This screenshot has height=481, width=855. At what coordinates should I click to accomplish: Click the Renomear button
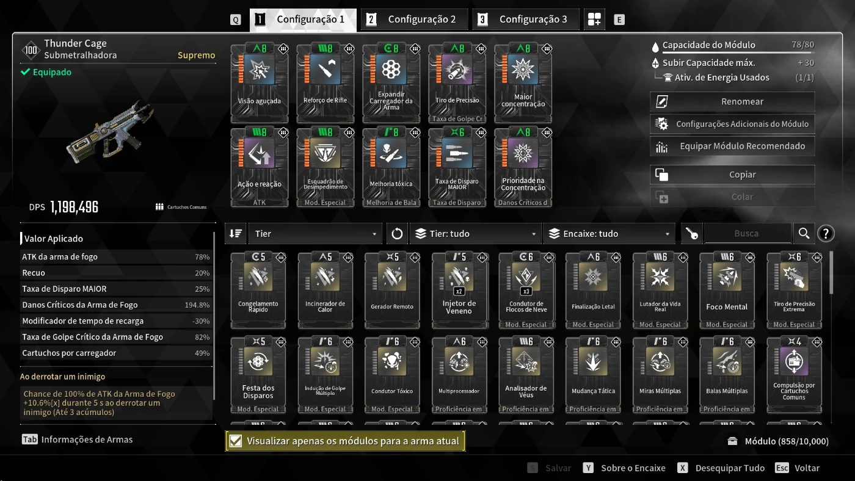pos(732,101)
